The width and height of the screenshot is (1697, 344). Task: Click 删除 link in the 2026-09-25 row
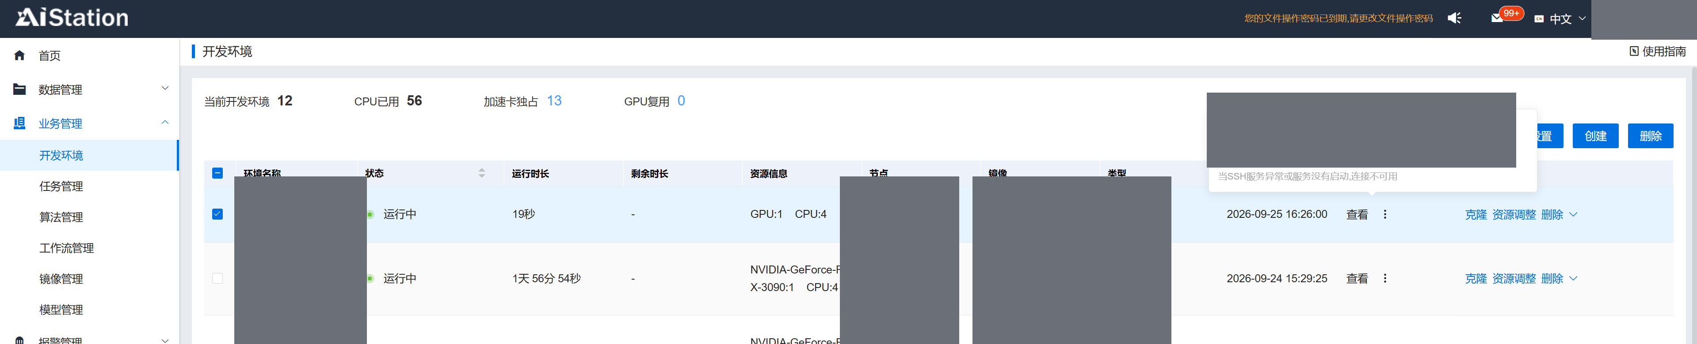(x=1552, y=214)
